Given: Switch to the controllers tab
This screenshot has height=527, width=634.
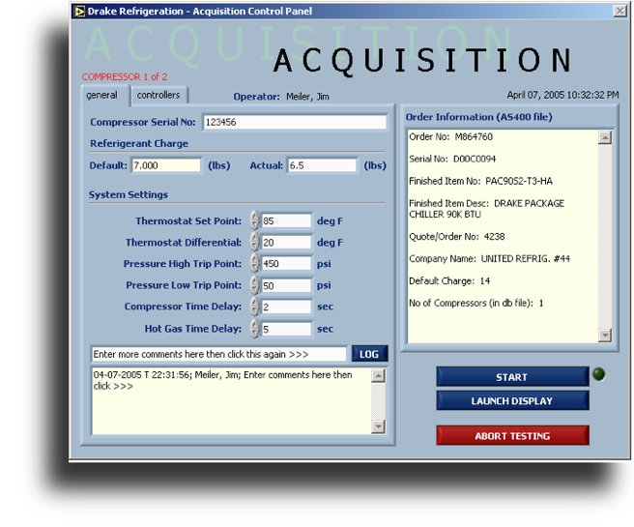Looking at the screenshot, I should (x=158, y=95).
